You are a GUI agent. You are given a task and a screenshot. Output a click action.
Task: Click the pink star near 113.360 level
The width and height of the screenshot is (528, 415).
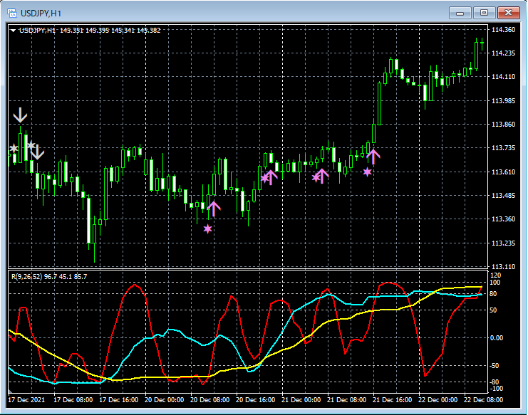click(208, 228)
